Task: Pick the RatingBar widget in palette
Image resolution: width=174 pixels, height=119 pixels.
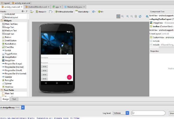Action: (9, 80)
